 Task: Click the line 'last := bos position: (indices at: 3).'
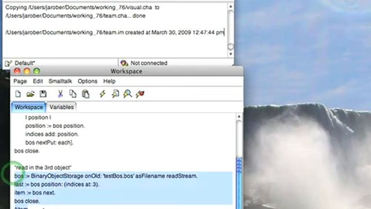point(57,184)
